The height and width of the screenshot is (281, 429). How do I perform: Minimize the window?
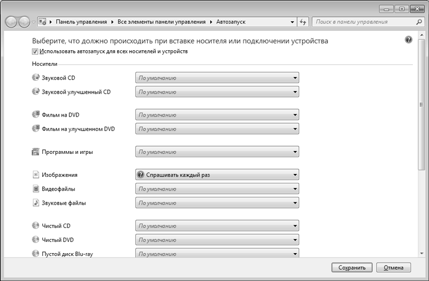click(x=386, y=9)
